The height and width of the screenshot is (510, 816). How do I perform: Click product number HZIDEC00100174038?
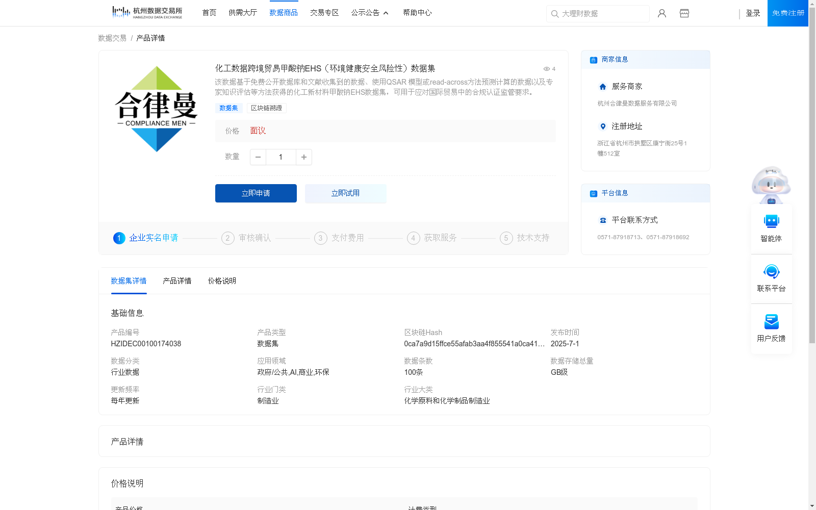(x=146, y=344)
